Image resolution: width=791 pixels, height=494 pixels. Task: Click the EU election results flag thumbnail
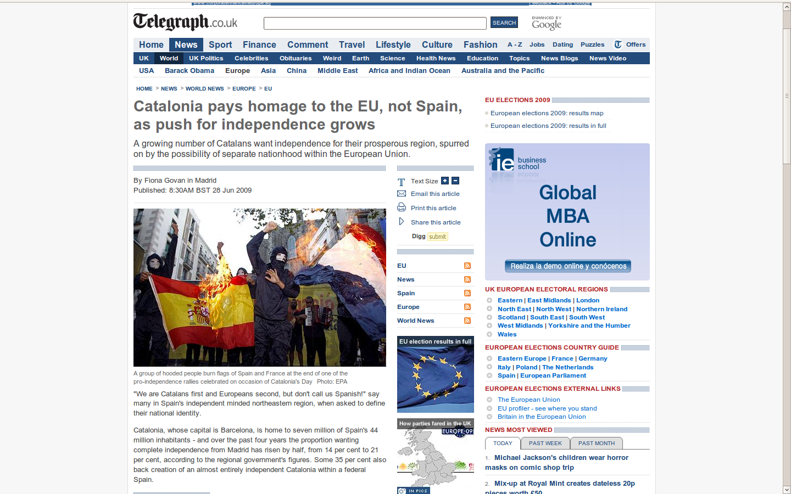coord(435,379)
